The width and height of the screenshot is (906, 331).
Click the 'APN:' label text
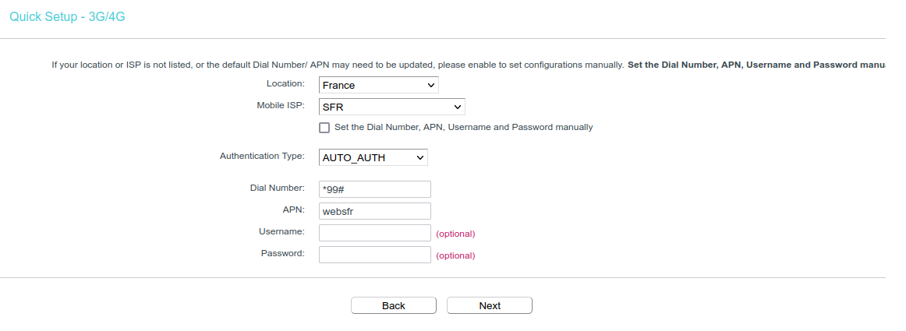pyautogui.click(x=293, y=210)
